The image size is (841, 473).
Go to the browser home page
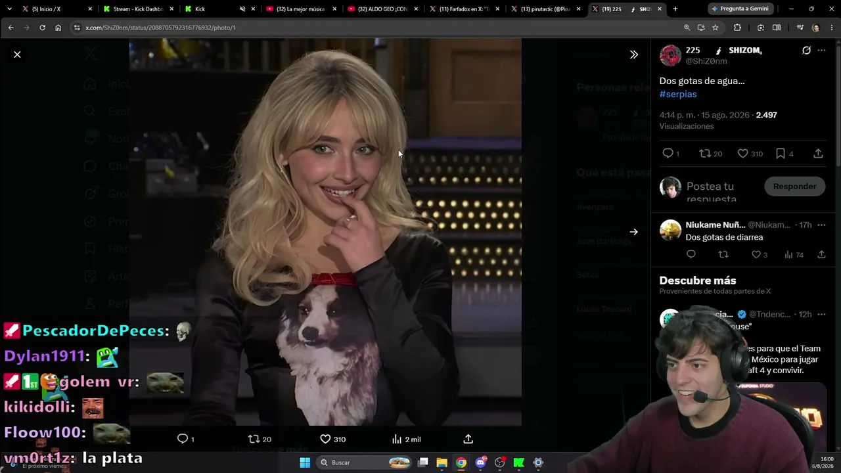coord(58,28)
